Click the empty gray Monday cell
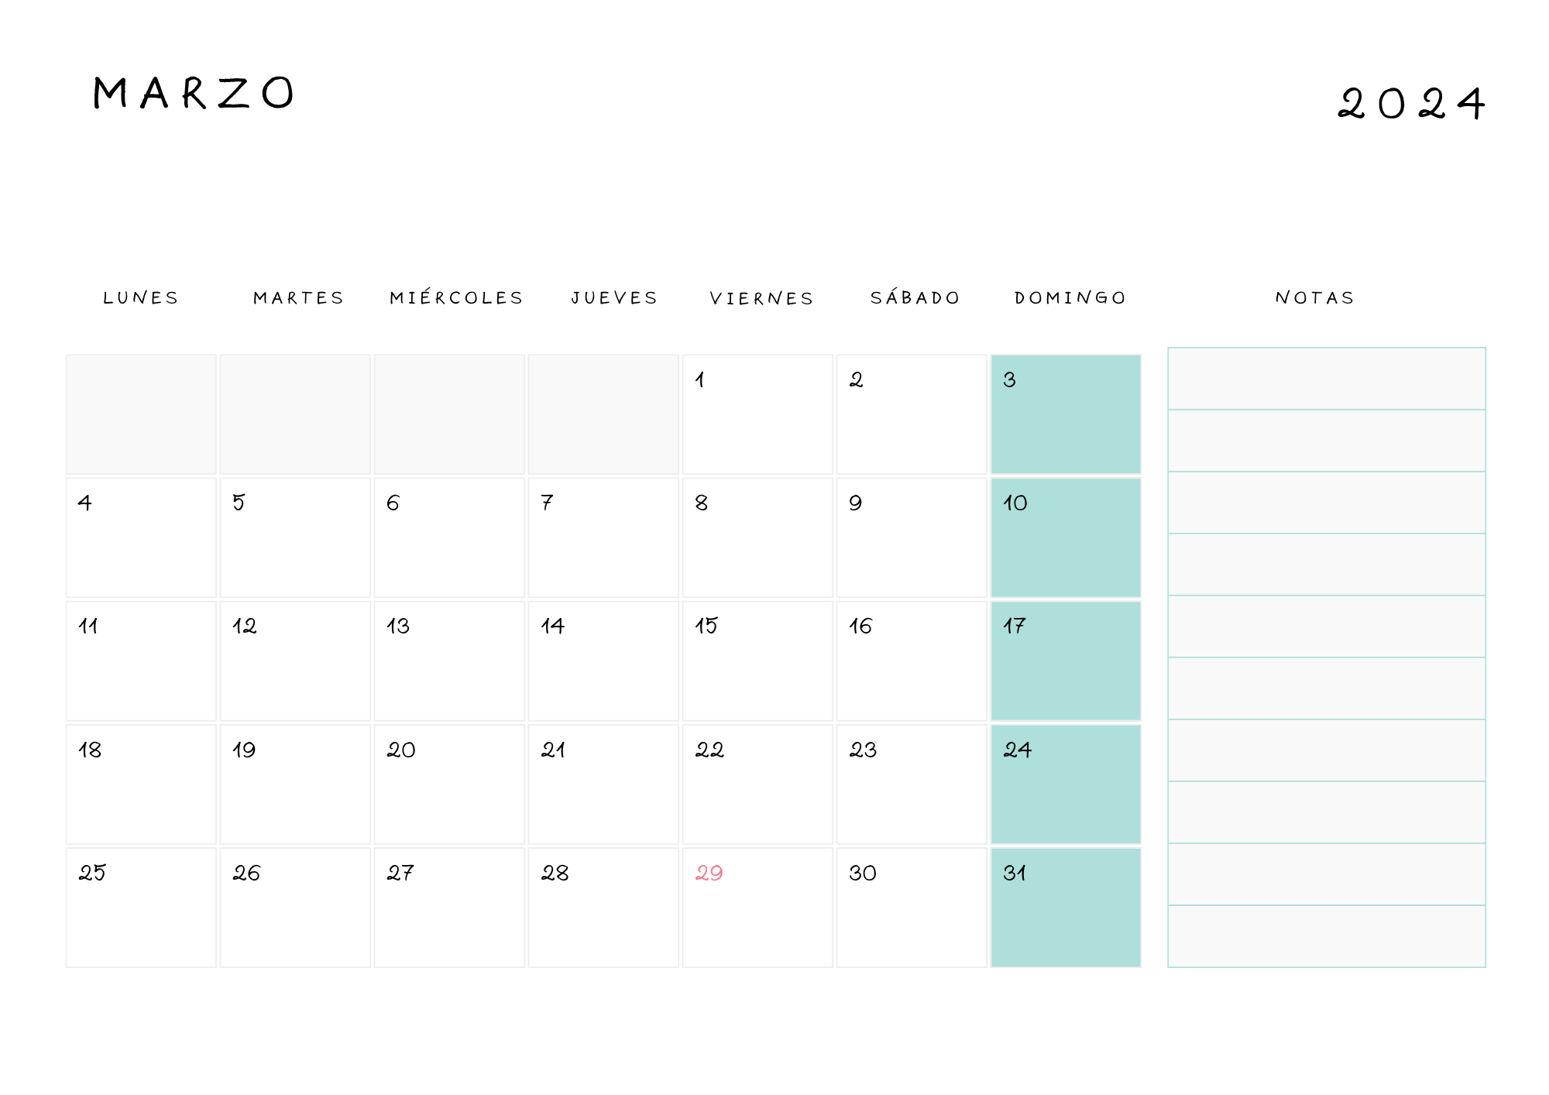This screenshot has height=1095, width=1549. (x=141, y=414)
